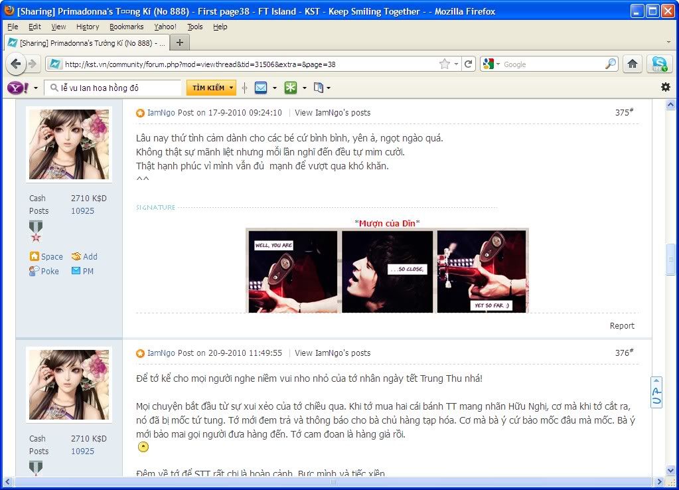
Task: Click the scrollbar up arrow
Action: coord(670,104)
